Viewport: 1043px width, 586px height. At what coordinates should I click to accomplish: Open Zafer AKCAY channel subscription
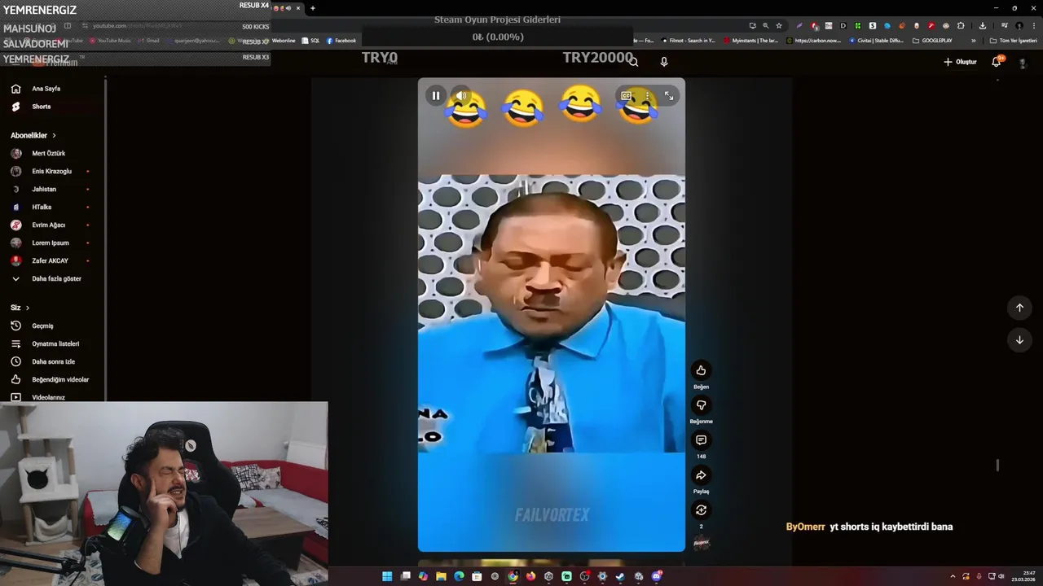click(52, 260)
